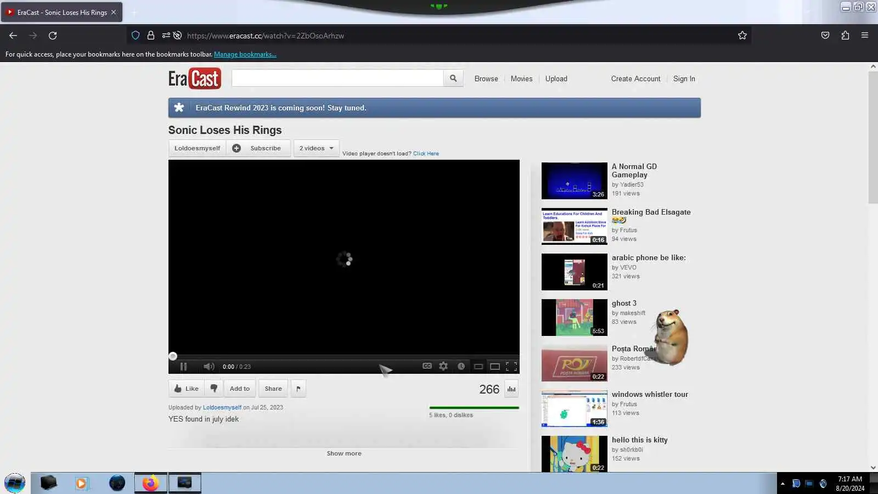Open Loldoesmyself channel button

tap(197, 148)
